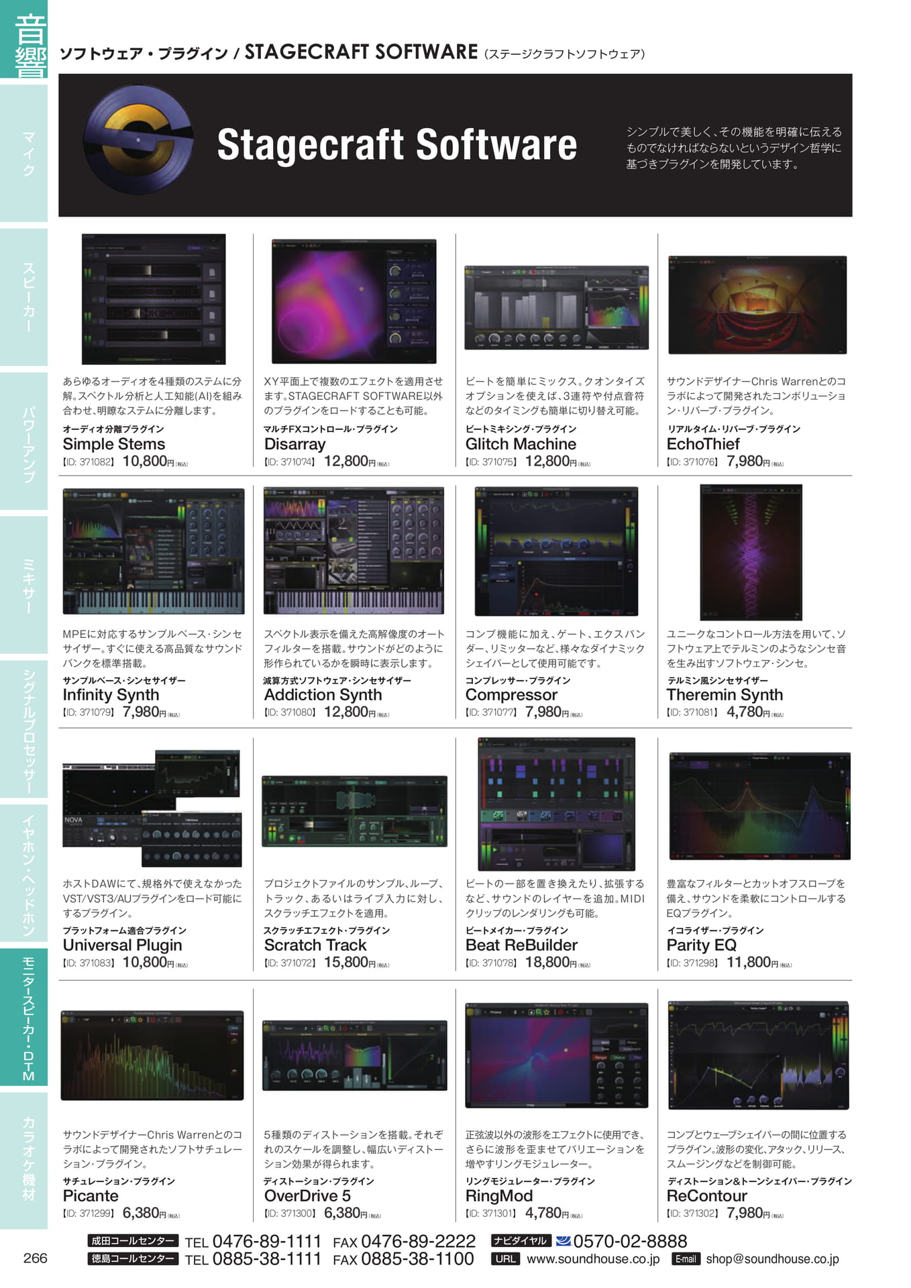Click the ReContour product name
Viewport: 911px width, 1288px height.
tap(707, 1196)
